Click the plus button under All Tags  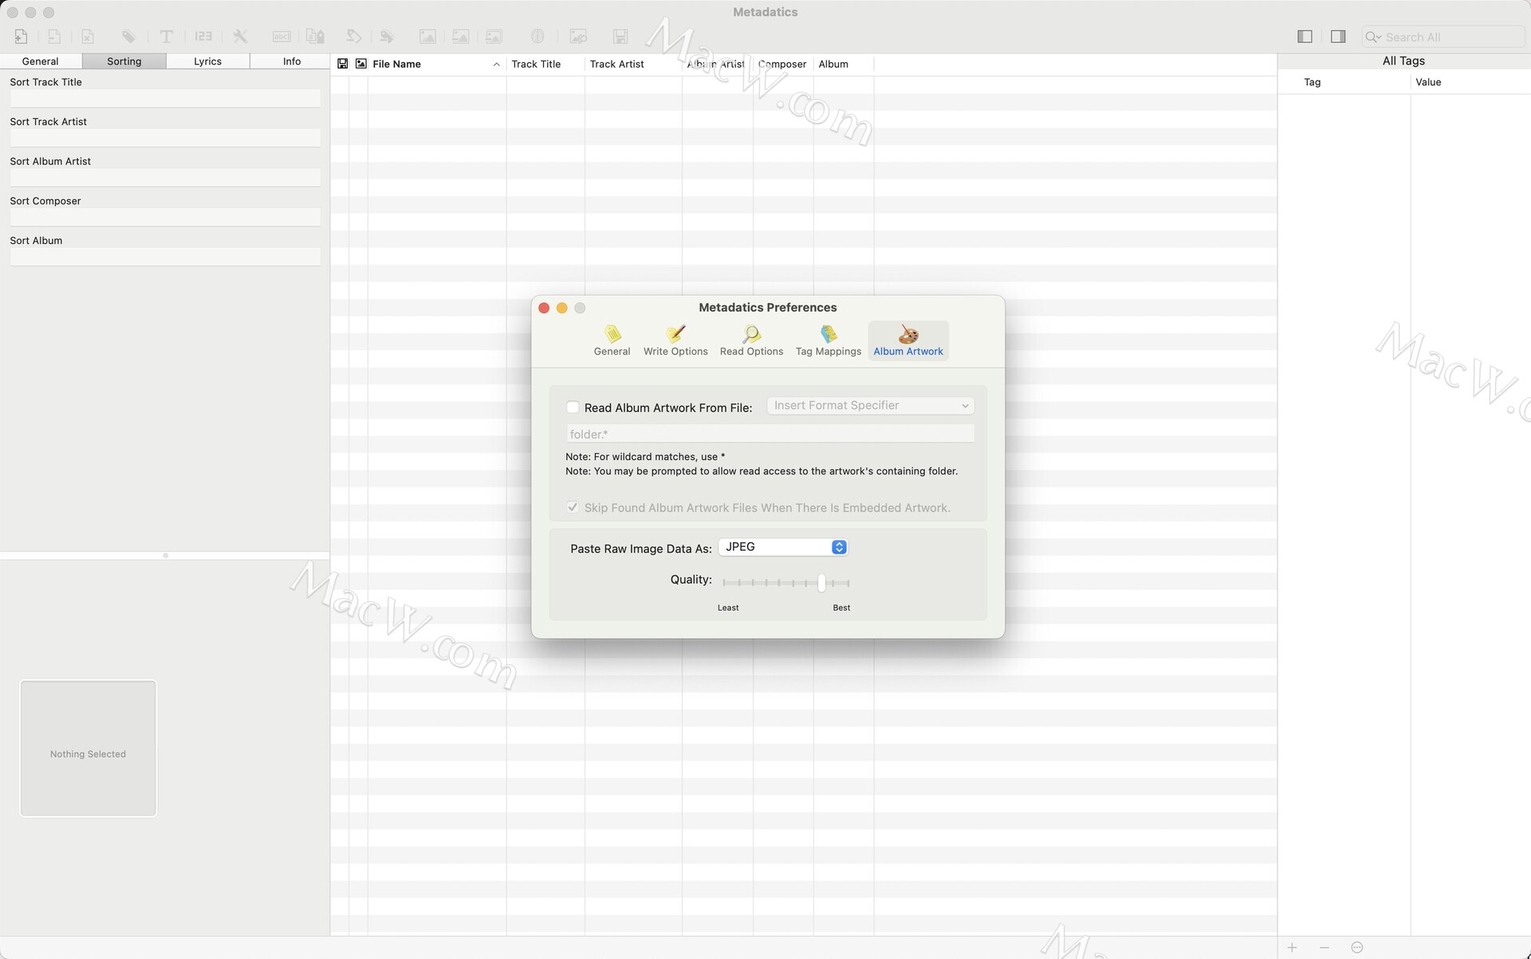[x=1292, y=948]
